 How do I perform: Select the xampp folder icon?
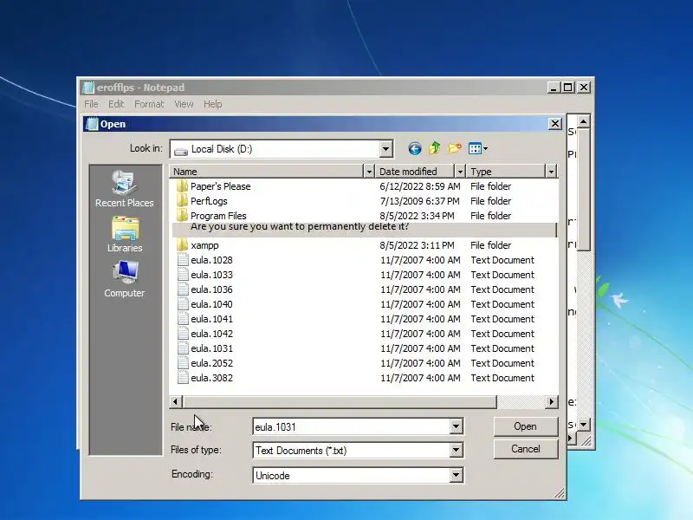pos(182,245)
